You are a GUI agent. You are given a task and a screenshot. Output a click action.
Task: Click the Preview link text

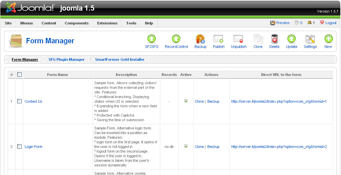point(283,23)
